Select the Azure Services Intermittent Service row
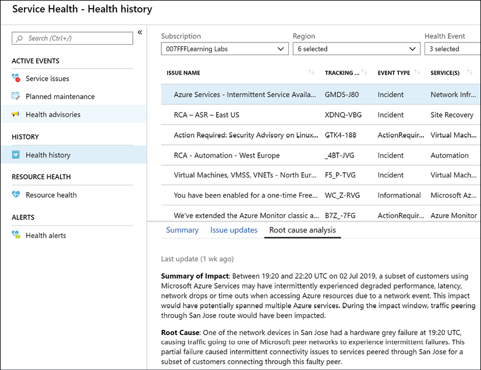481x370 pixels. coord(320,94)
